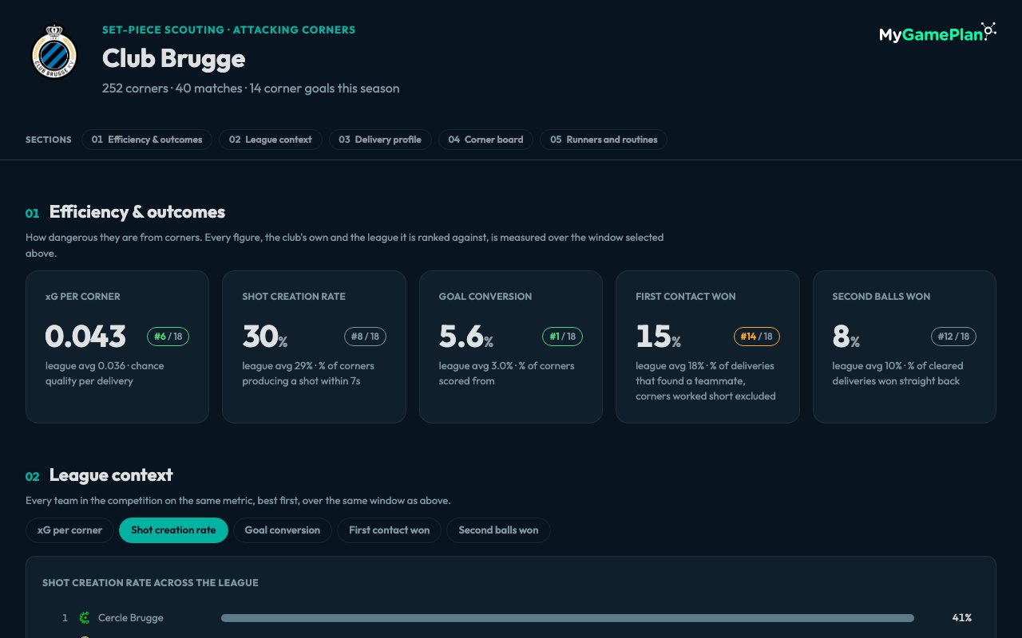Image resolution: width=1022 pixels, height=638 pixels.
Task: Click the 'League context' section heading
Action: pos(111,475)
